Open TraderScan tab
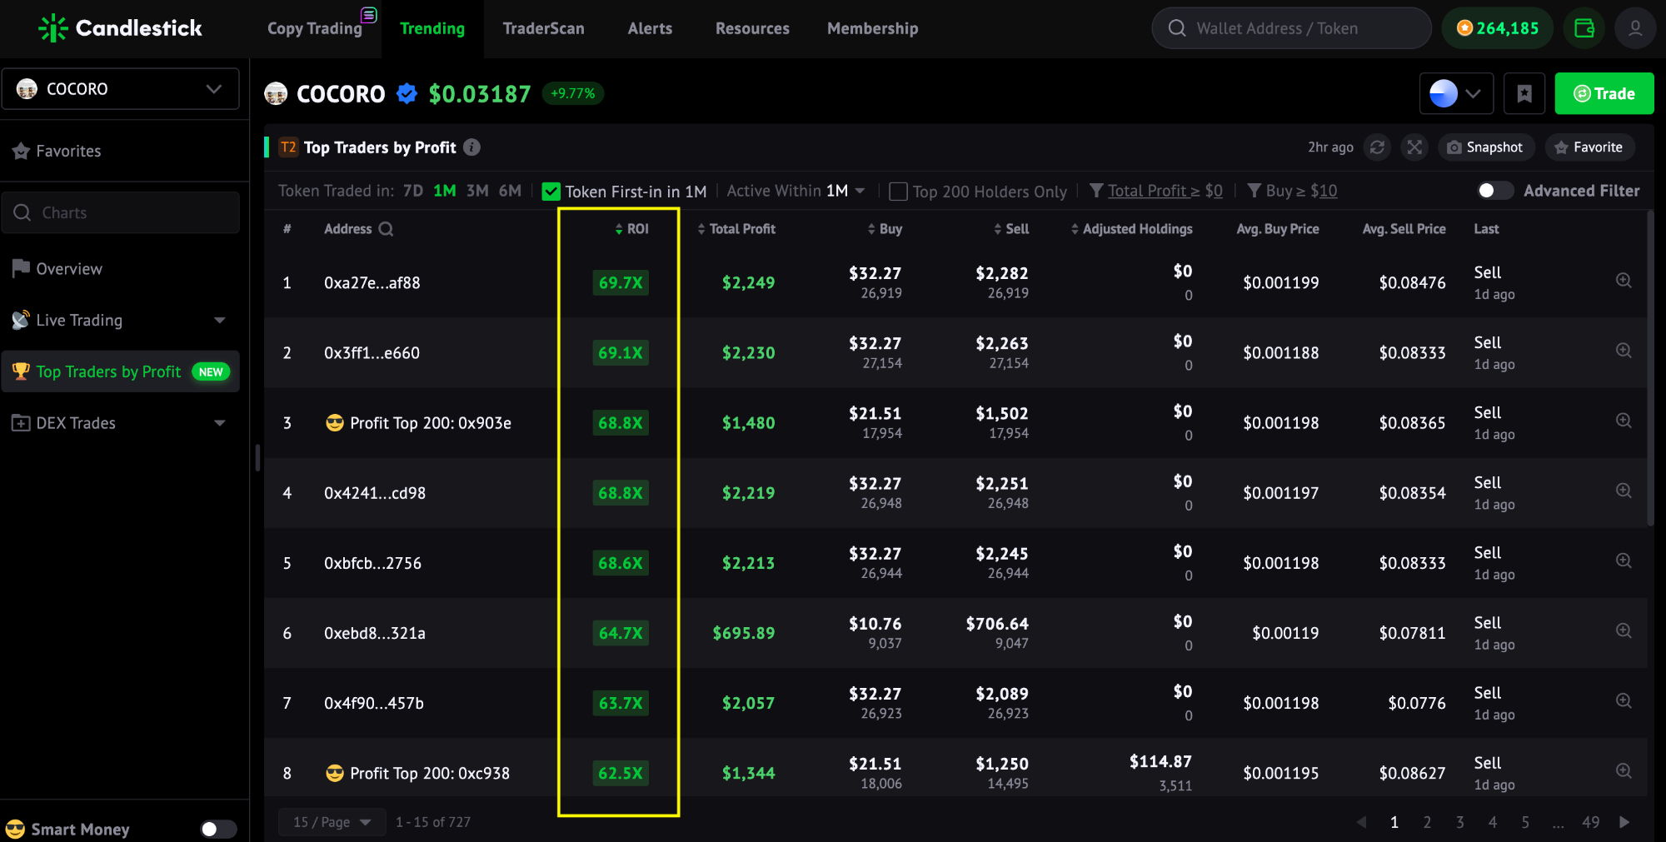This screenshot has height=842, width=1666. (x=543, y=28)
